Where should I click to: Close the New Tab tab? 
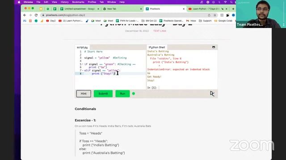(141, 9)
